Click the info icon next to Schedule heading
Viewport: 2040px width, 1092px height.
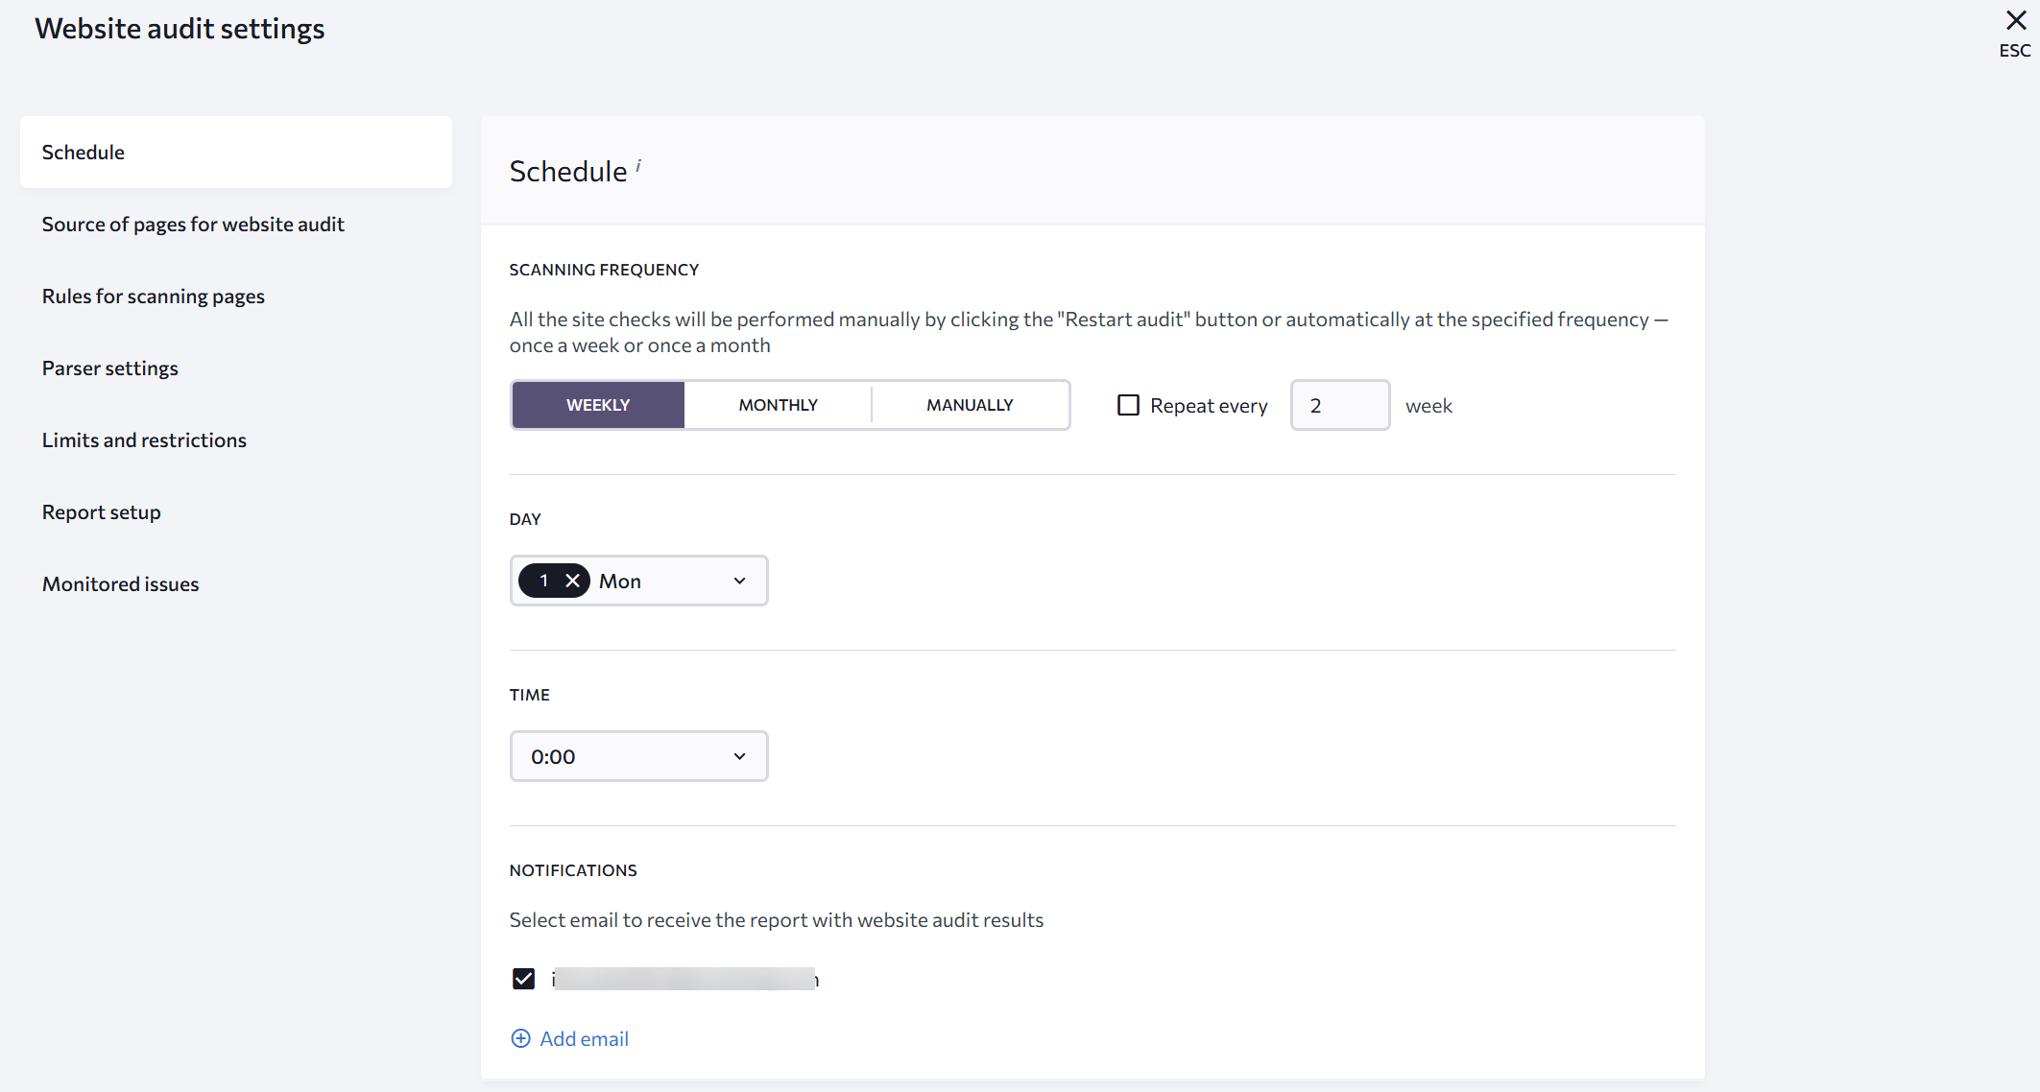[638, 166]
